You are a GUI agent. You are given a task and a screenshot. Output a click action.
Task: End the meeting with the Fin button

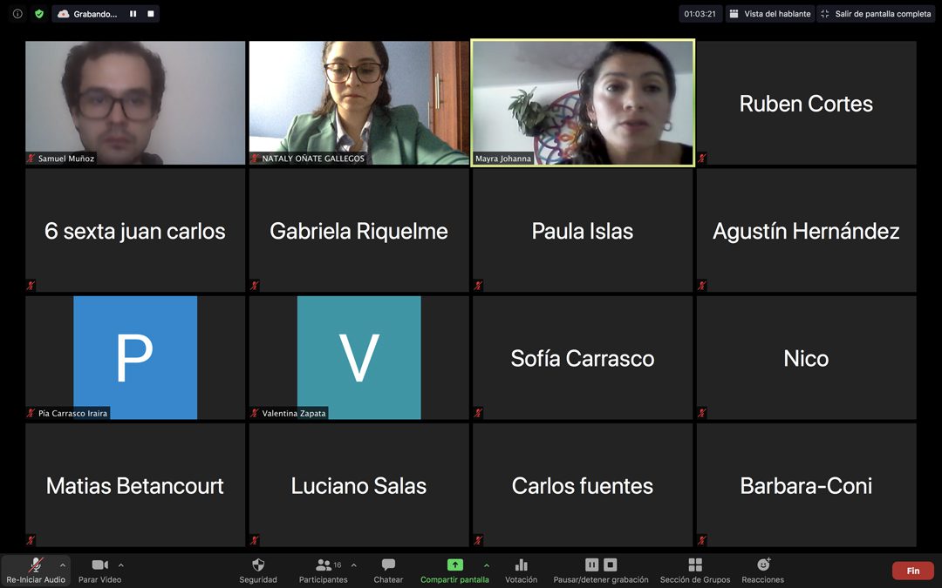click(912, 571)
